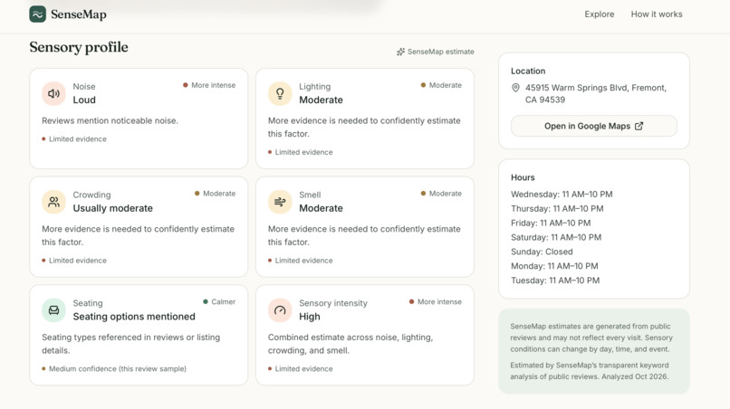The height and width of the screenshot is (409, 730).
Task: Click 'Seating types referenced in reviews' description
Action: pos(130,344)
